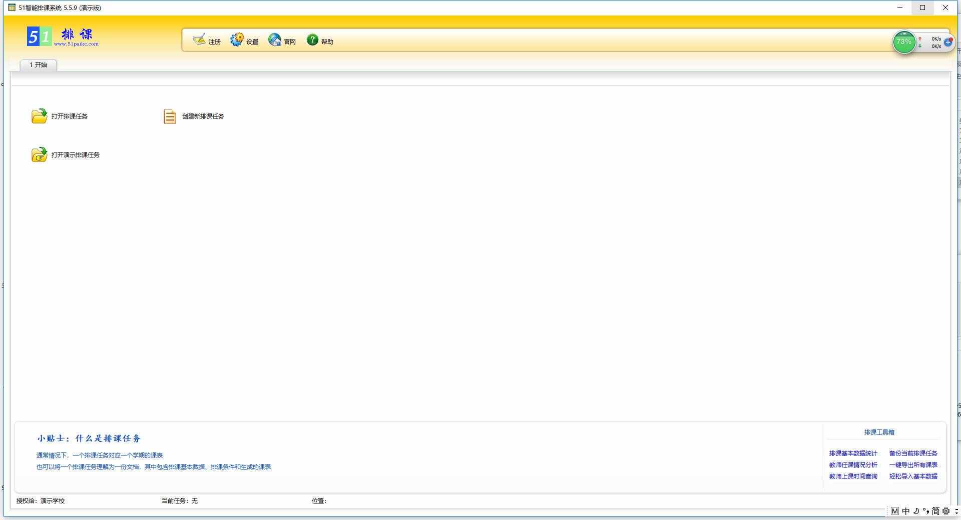Click the 帮助 help question mark icon
The image size is (961, 520).
pyautogui.click(x=312, y=39)
